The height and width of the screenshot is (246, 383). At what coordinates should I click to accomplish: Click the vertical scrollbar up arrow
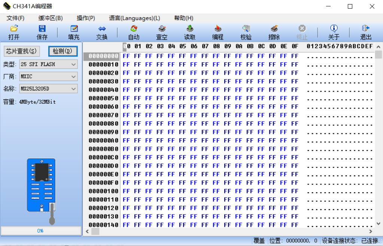coord(379,46)
